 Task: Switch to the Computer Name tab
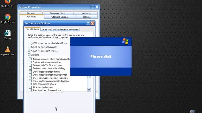(x=57, y=13)
